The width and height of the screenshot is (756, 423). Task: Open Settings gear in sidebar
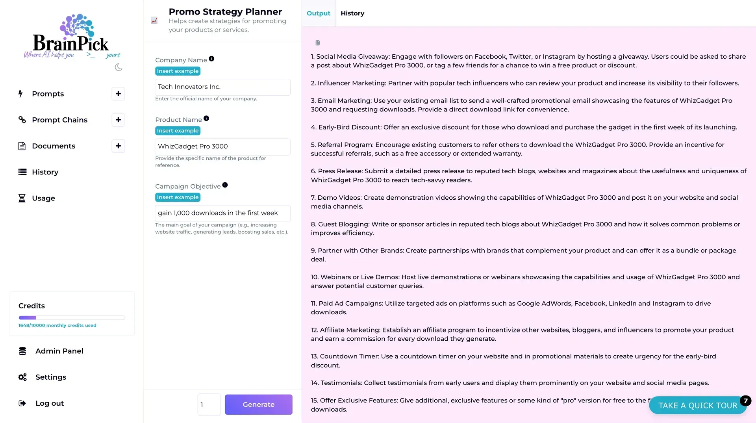pyautogui.click(x=50, y=377)
